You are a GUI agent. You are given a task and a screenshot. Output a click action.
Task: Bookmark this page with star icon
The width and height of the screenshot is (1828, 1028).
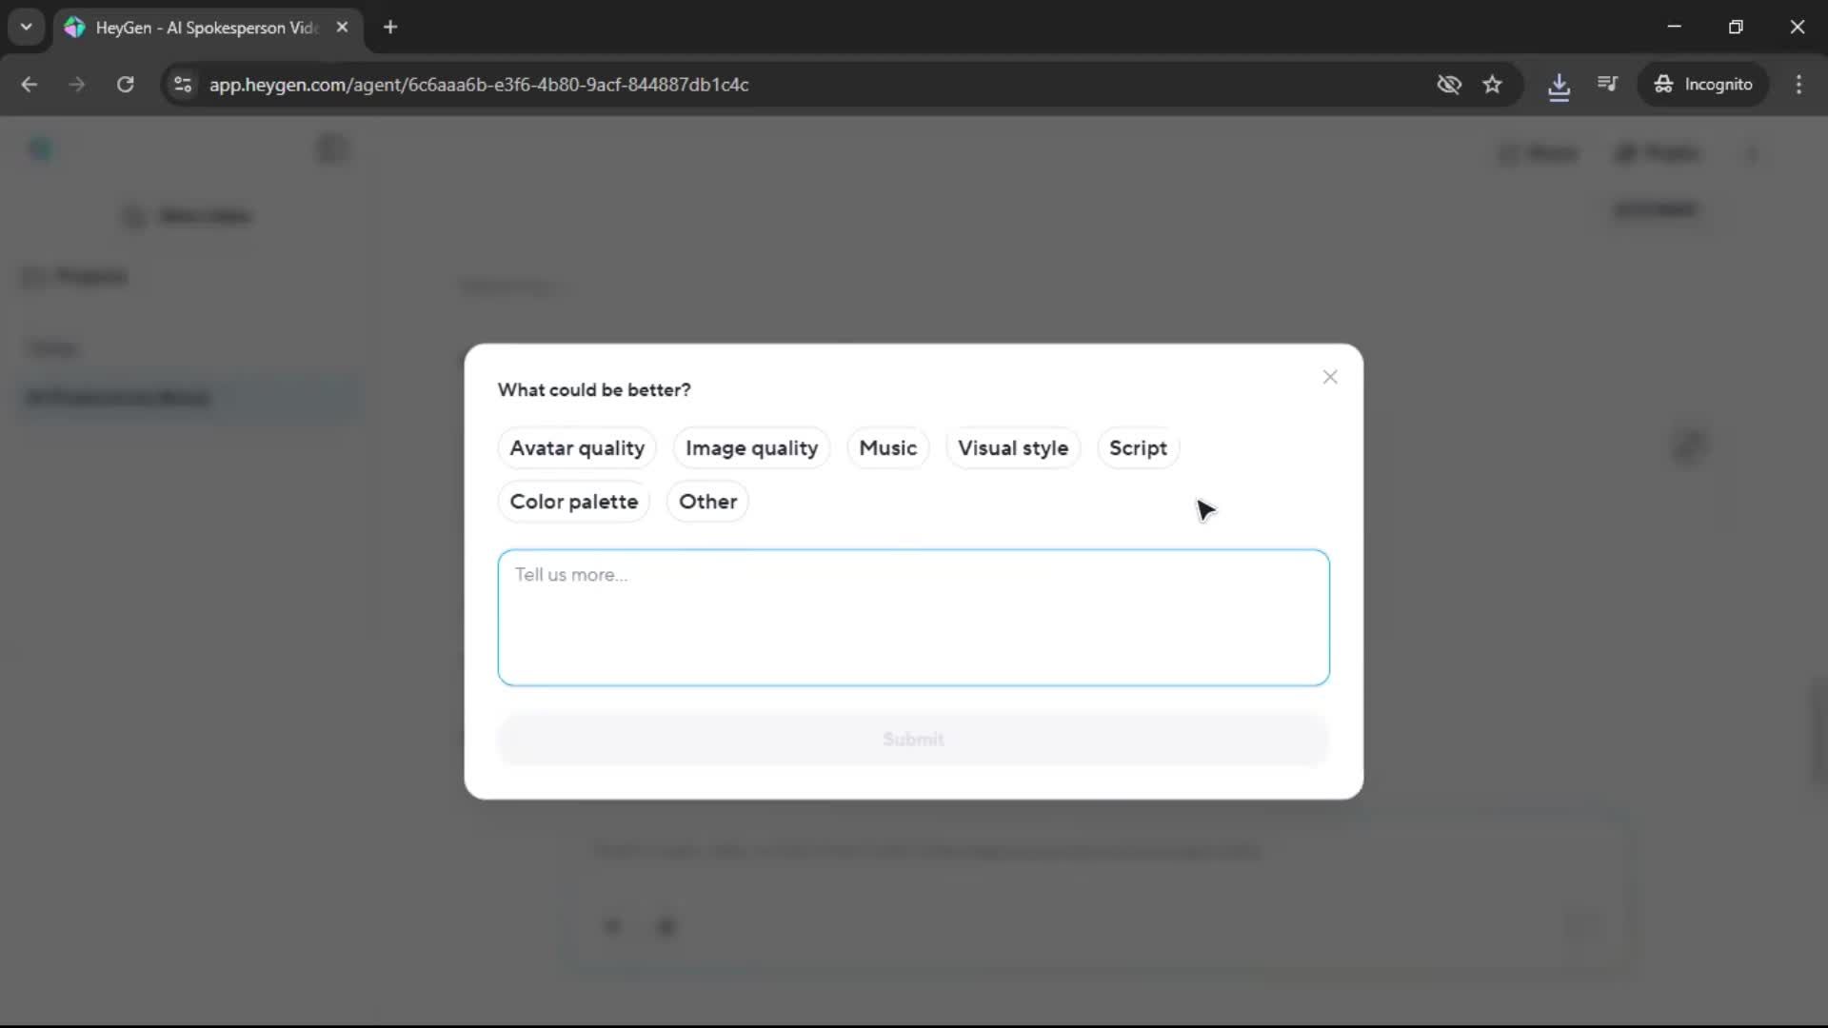1492,85
